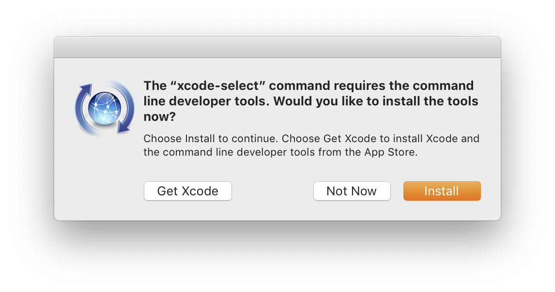Click the dialog's title bar
The width and height of the screenshot is (555, 292).
277,47
